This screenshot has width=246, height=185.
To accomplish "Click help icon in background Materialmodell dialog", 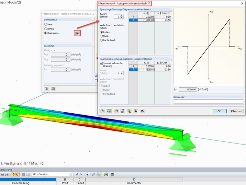I will 46,89.
